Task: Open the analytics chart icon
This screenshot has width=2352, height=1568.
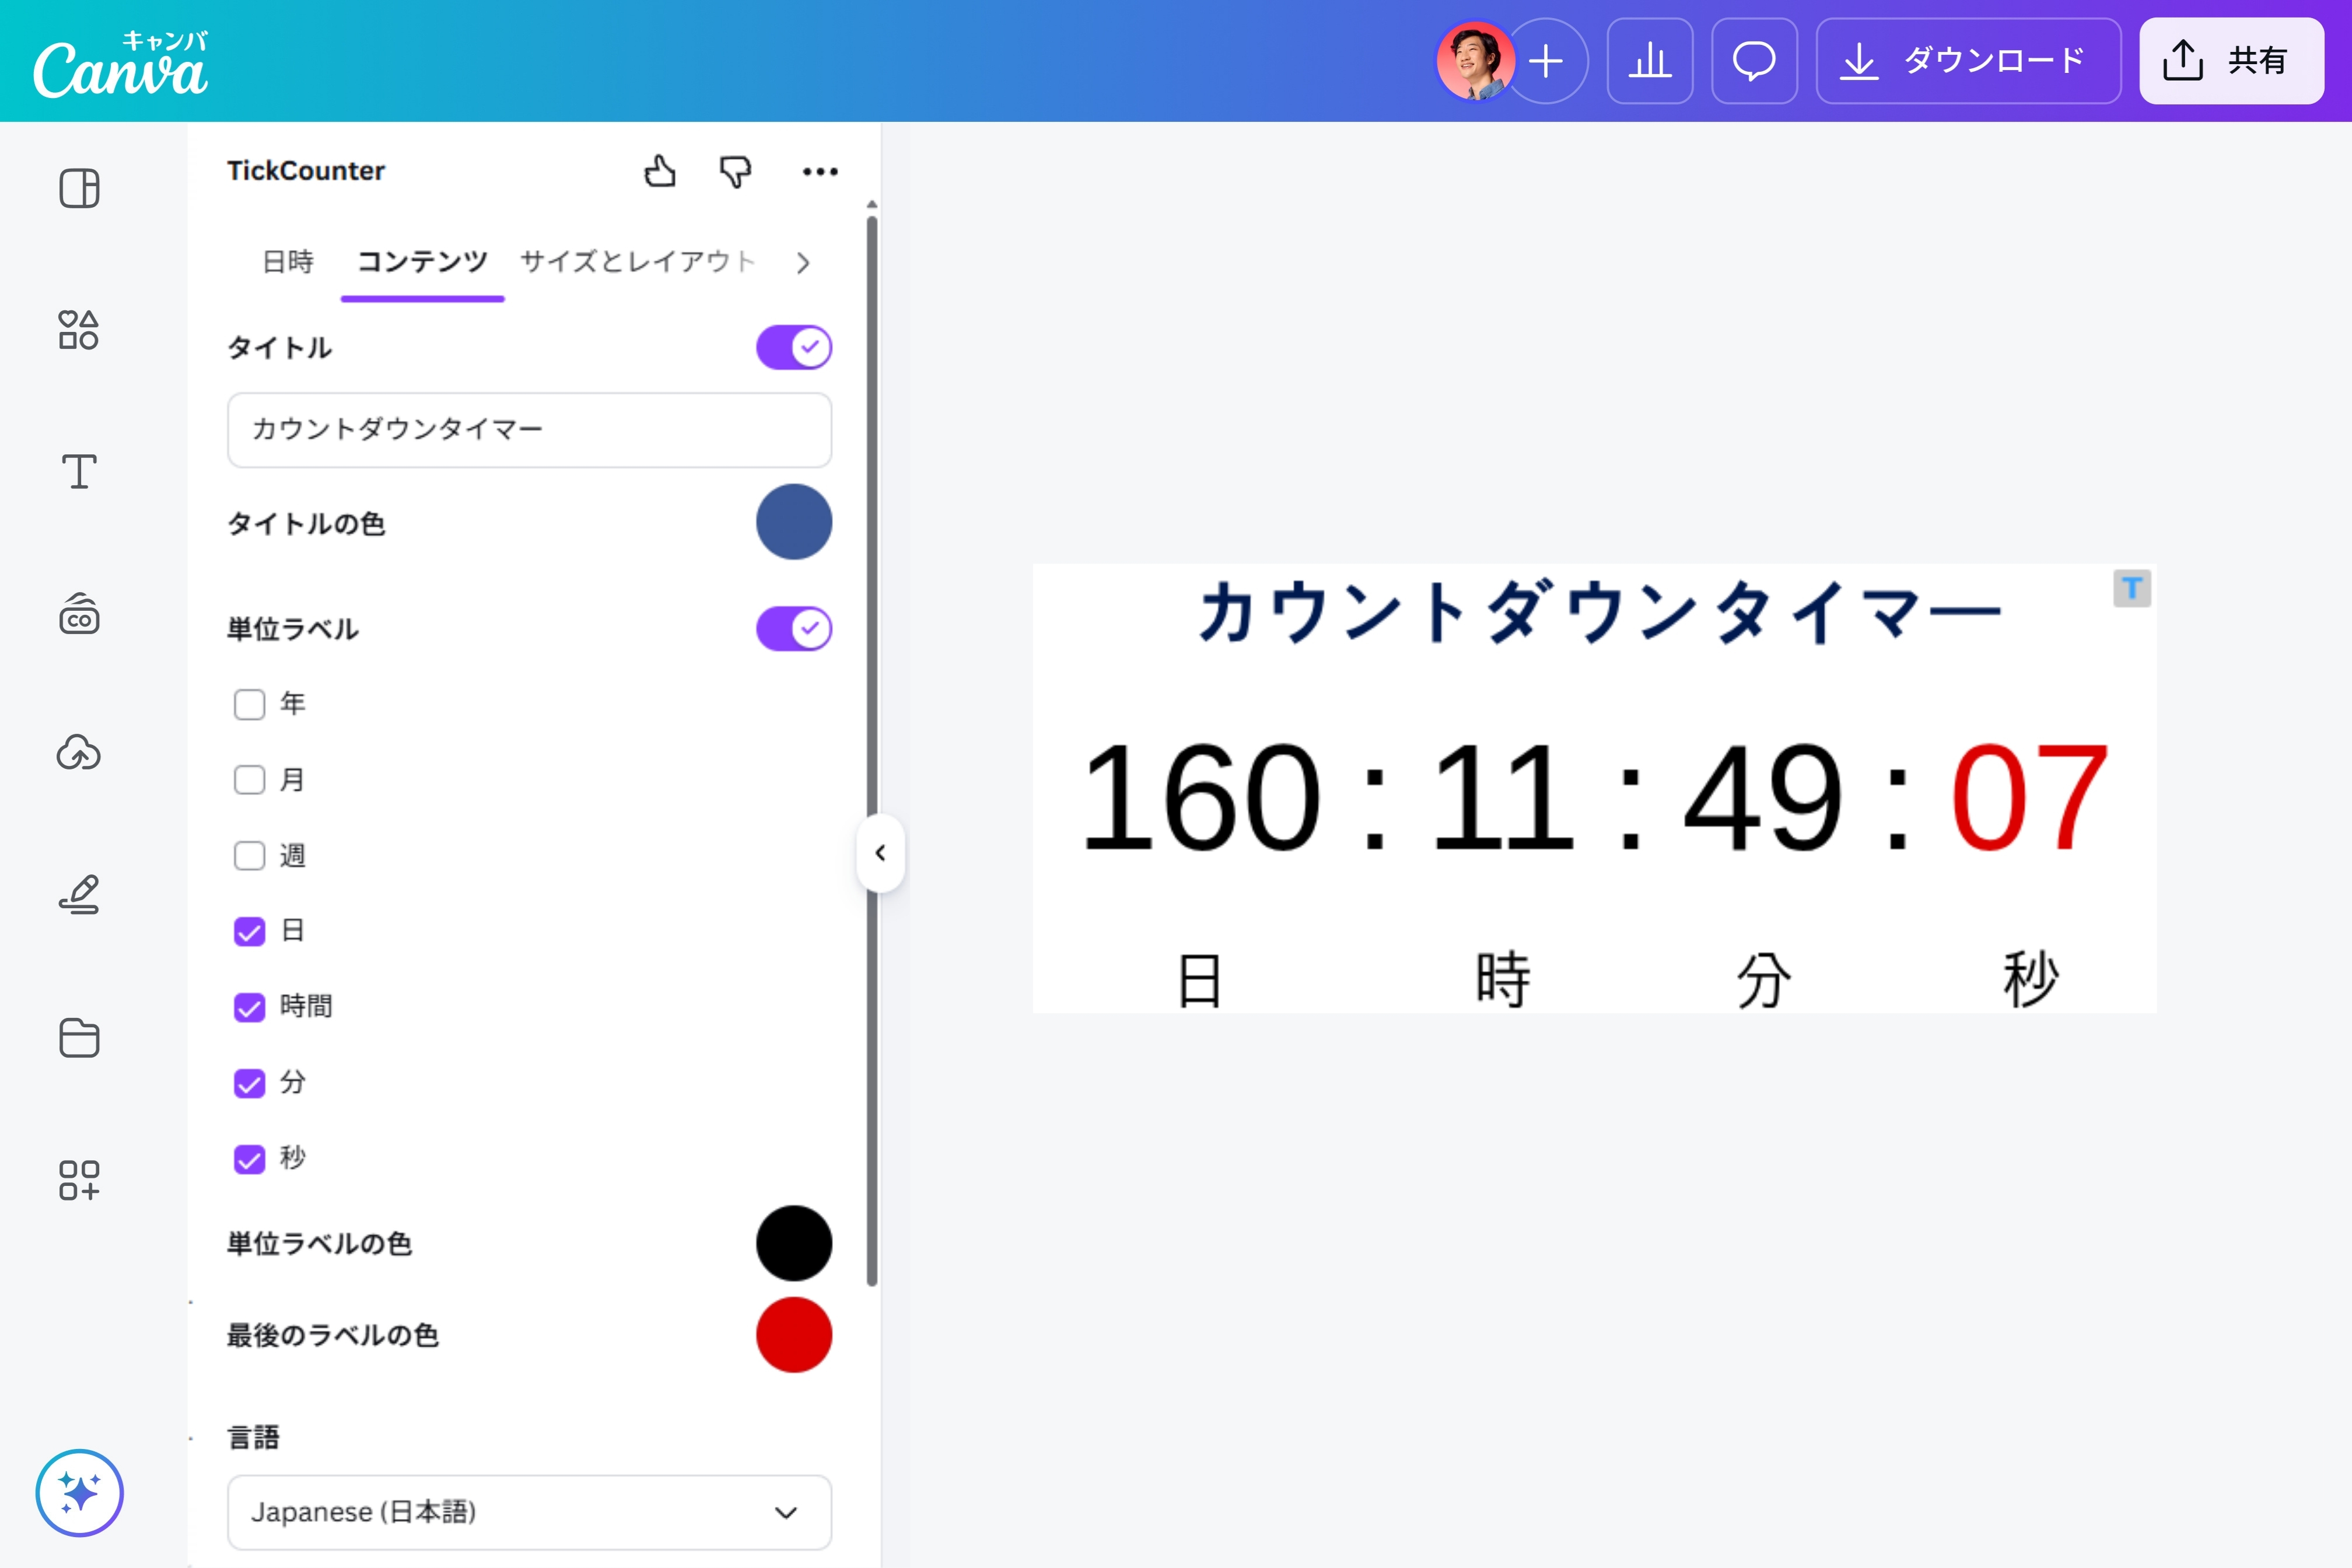Action: coord(1650,61)
